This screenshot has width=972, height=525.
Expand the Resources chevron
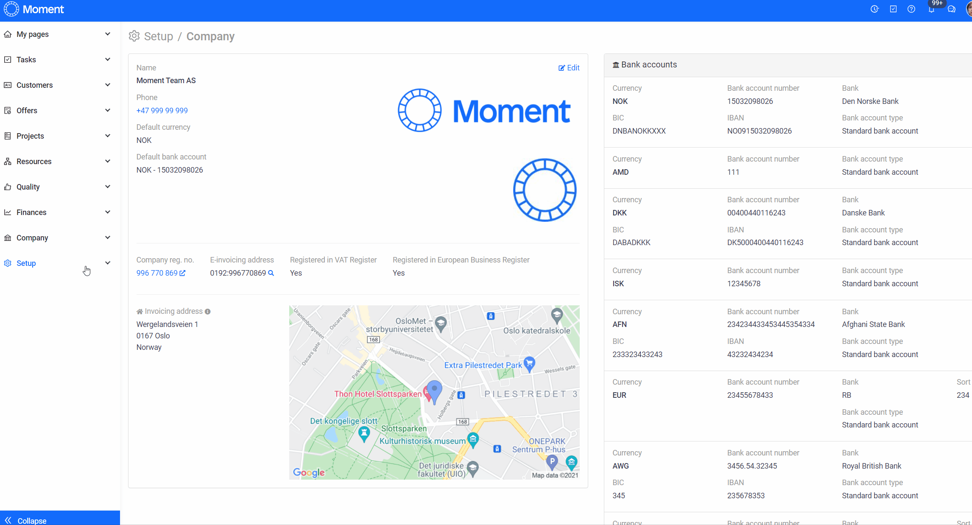click(x=108, y=161)
